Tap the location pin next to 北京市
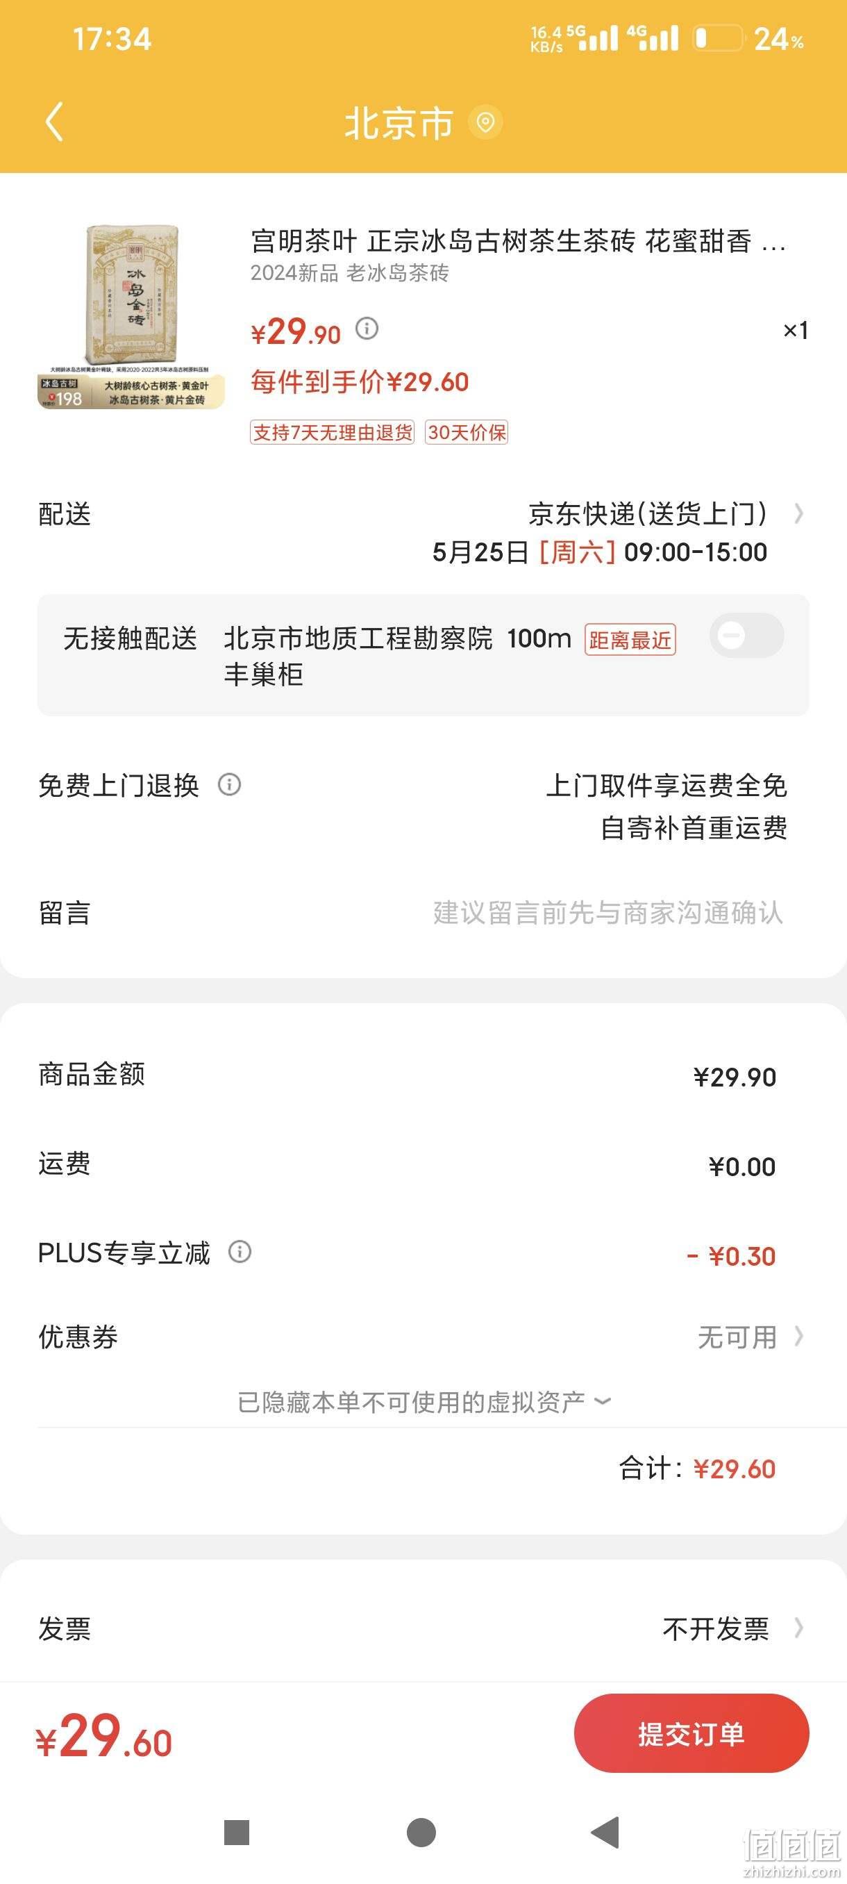847x1884 pixels. point(485,122)
